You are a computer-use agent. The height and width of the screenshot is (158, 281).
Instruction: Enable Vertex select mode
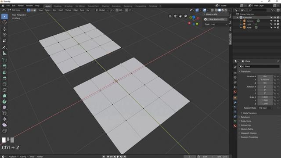click(x=28, y=10)
